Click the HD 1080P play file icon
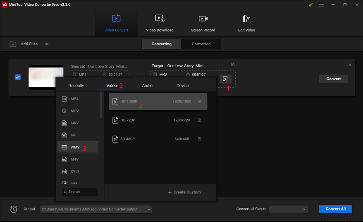The image size is (363, 222). (115, 101)
